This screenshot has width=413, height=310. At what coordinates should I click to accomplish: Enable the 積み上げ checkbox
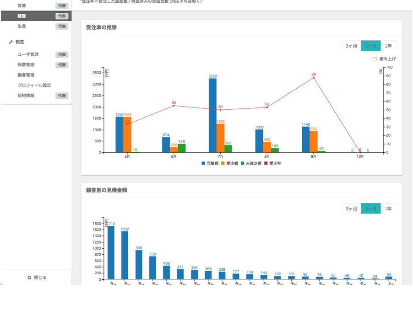(x=375, y=59)
